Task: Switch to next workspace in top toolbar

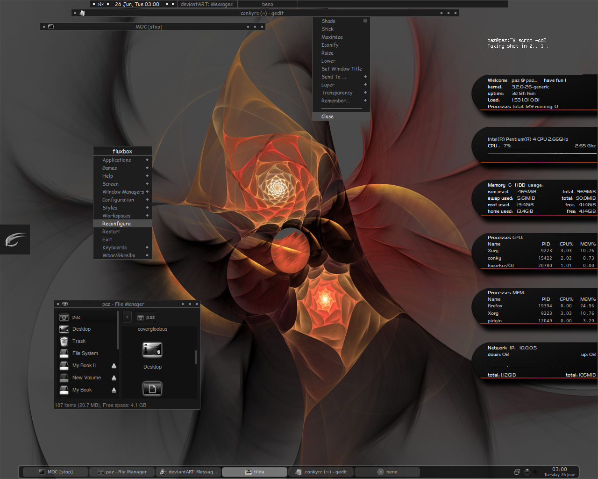Action: click(108, 4)
